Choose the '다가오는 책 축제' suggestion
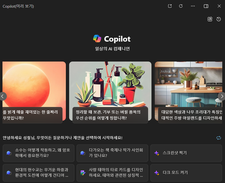 pyautogui.click(x=112, y=153)
